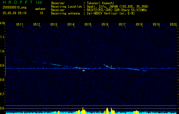Click time marker 0517
Viewport: 179px width, 114px height.
tap(122, 25)
